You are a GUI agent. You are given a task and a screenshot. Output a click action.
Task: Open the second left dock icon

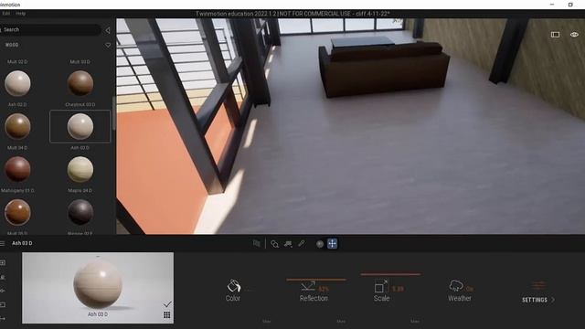(x=3, y=277)
